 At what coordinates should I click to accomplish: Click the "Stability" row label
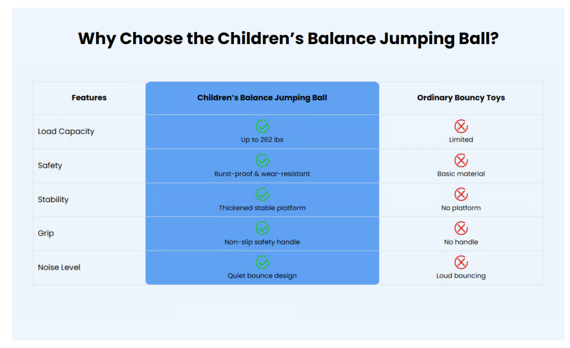coord(53,199)
